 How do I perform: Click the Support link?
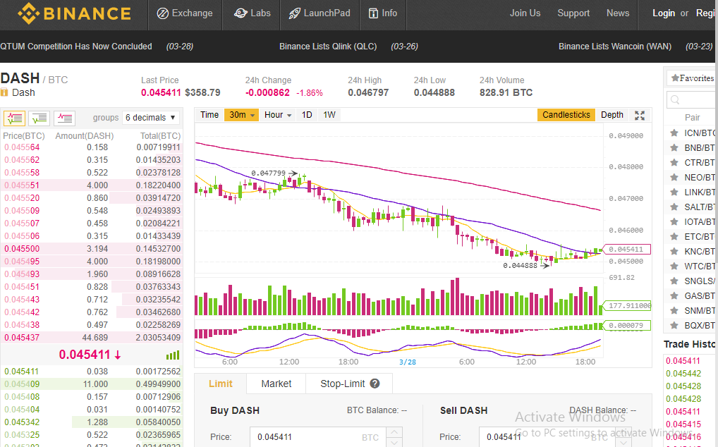click(x=573, y=13)
